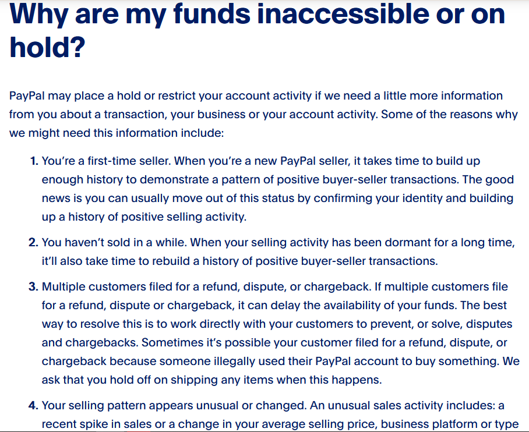Image resolution: width=529 pixels, height=432 pixels.
Task: Click list number 2 marker
Action: click(x=34, y=242)
